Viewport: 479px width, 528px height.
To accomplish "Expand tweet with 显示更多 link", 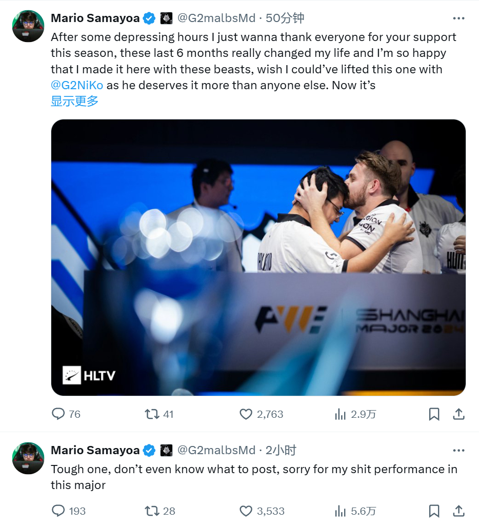I will (74, 101).
